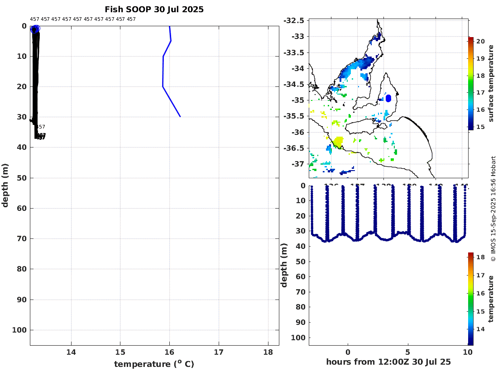Click the 'temperature (° C)' axis label
This screenshot has width=498, height=371.
coord(154,364)
